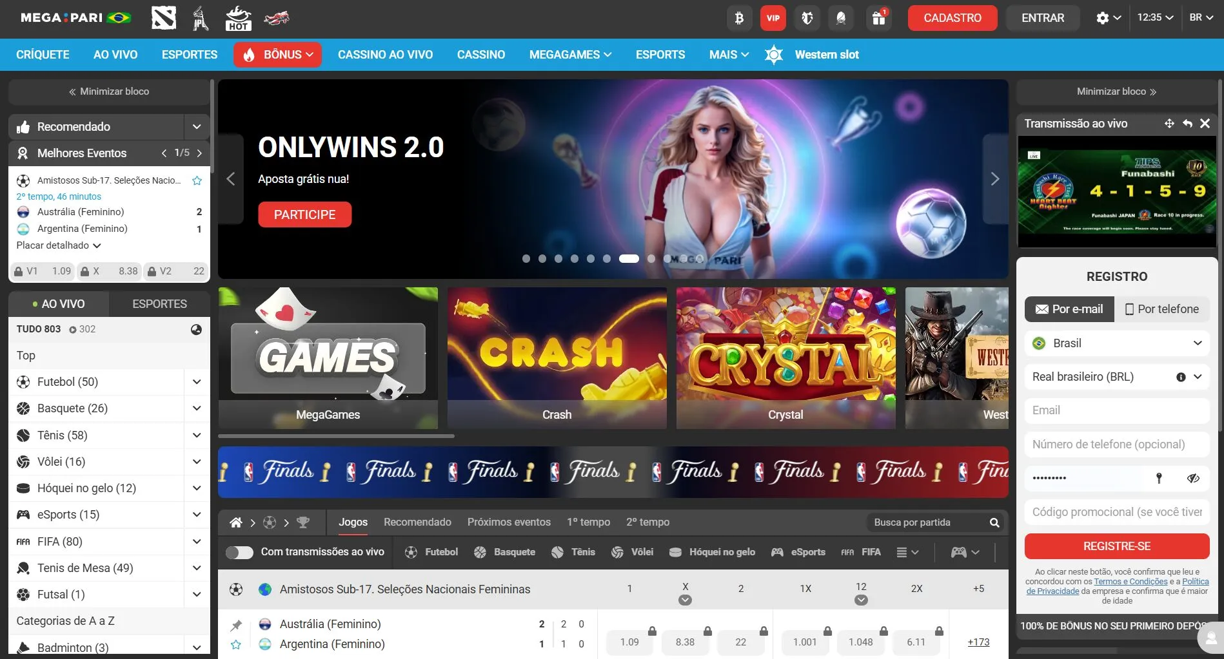Image resolution: width=1224 pixels, height=659 pixels.
Task: Open the Bitcoin payments icon
Action: [739, 18]
